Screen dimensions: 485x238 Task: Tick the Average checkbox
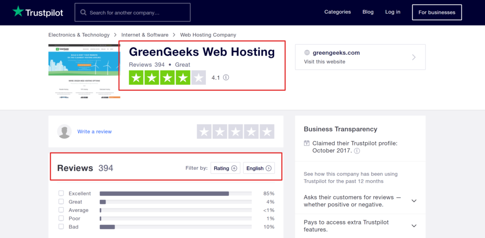pyautogui.click(x=61, y=210)
